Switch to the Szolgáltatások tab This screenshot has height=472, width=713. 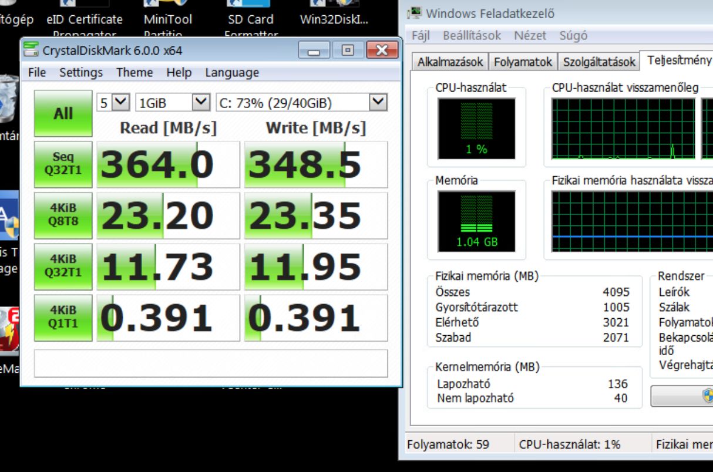click(x=599, y=62)
